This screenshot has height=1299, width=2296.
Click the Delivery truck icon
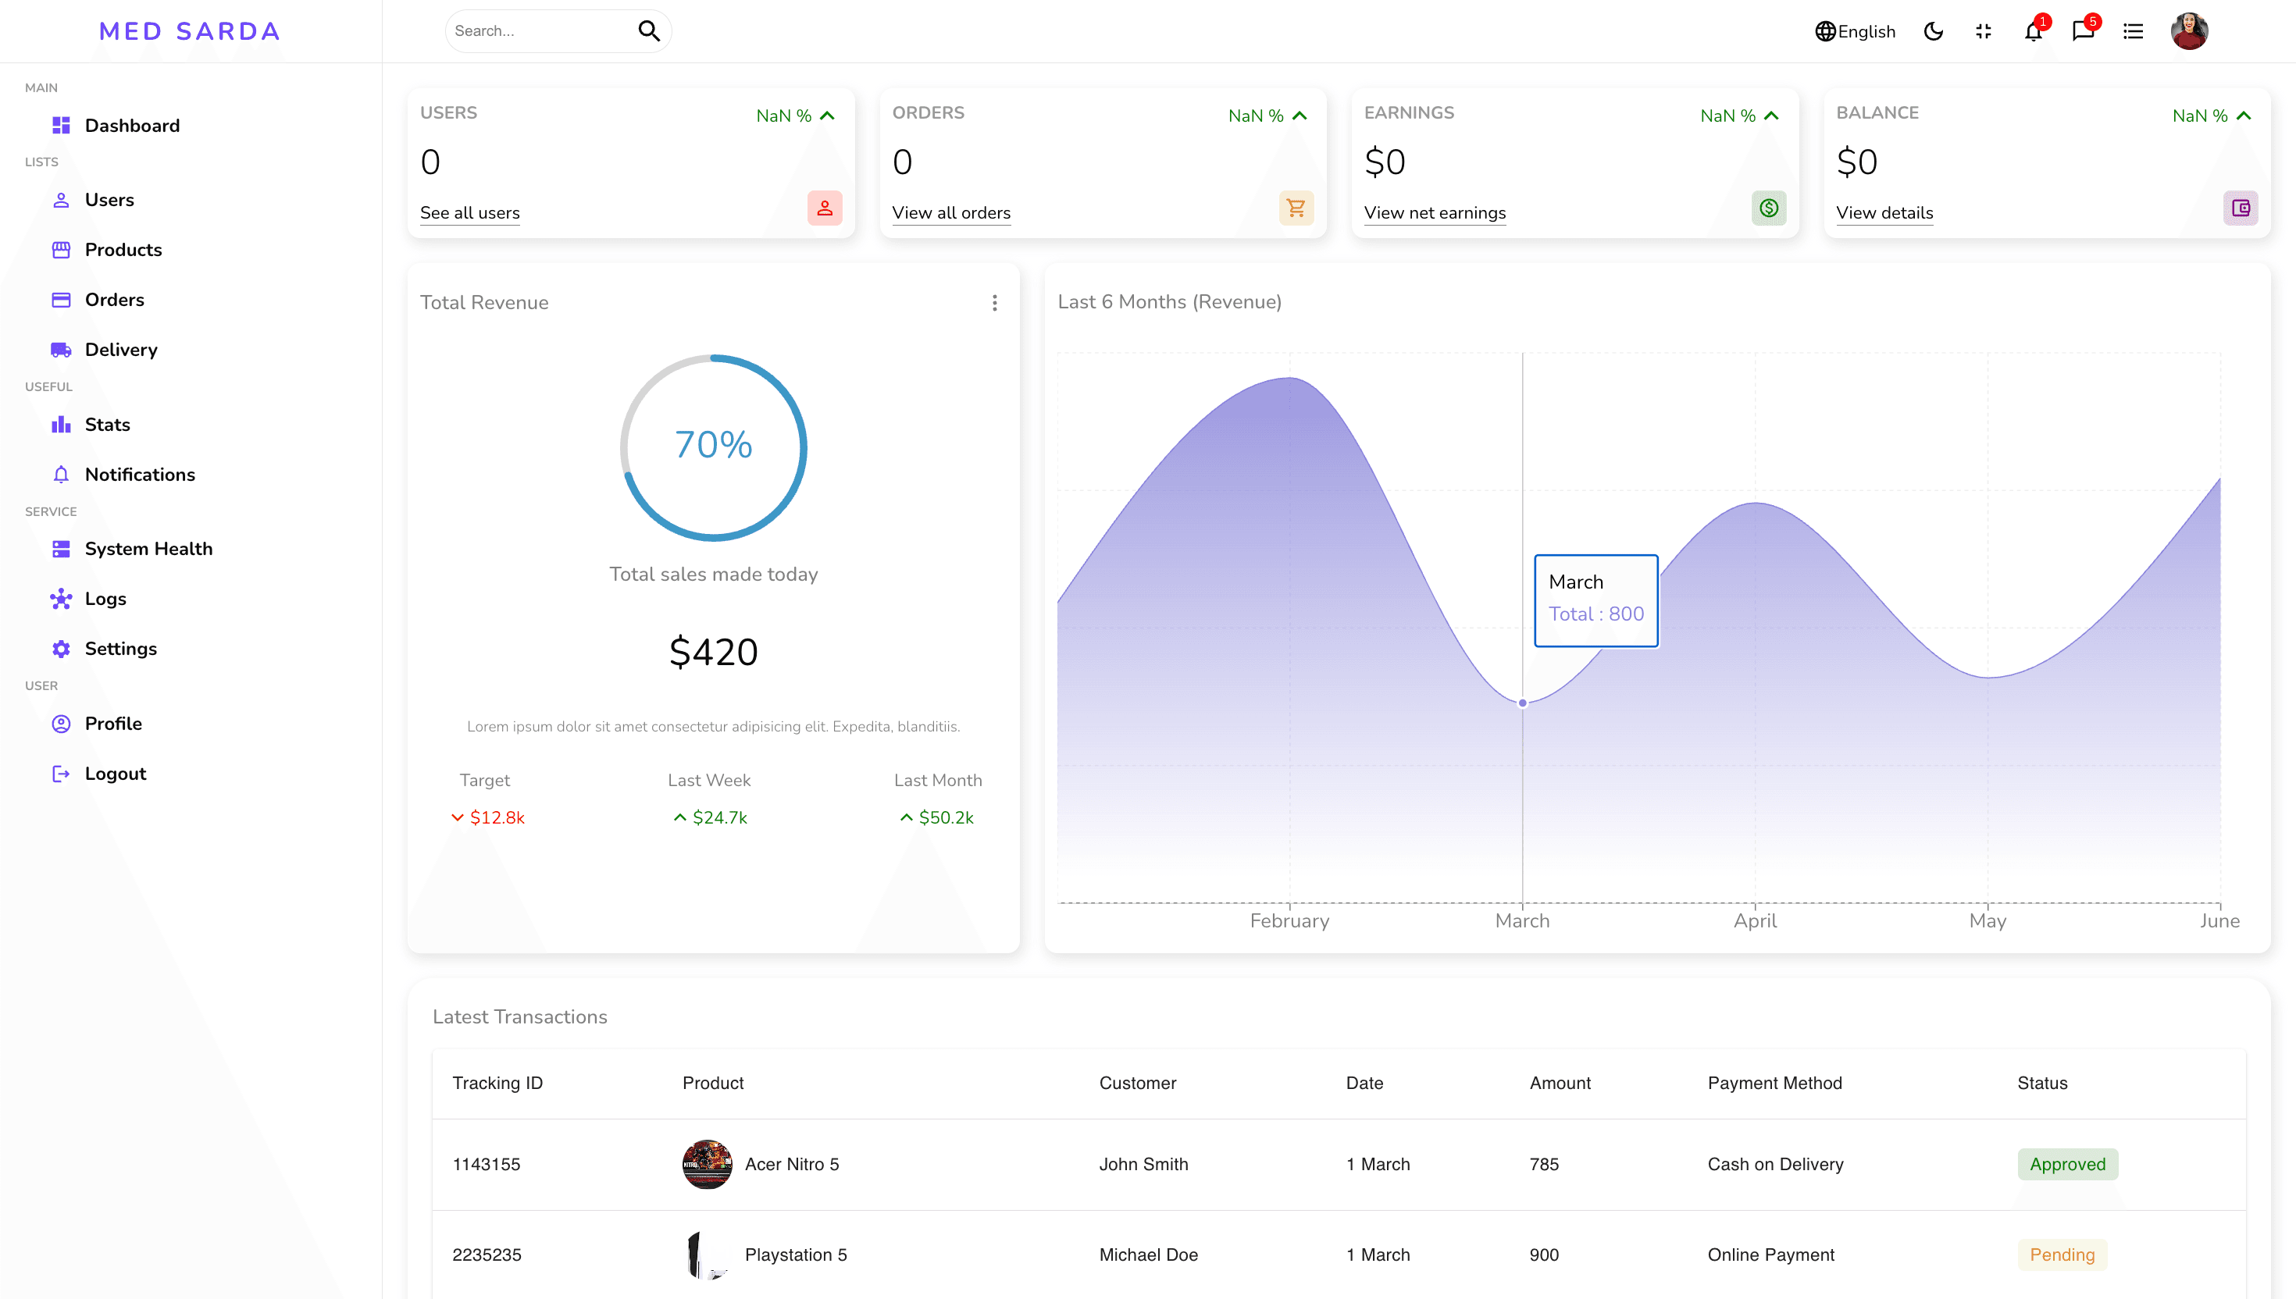click(x=61, y=350)
